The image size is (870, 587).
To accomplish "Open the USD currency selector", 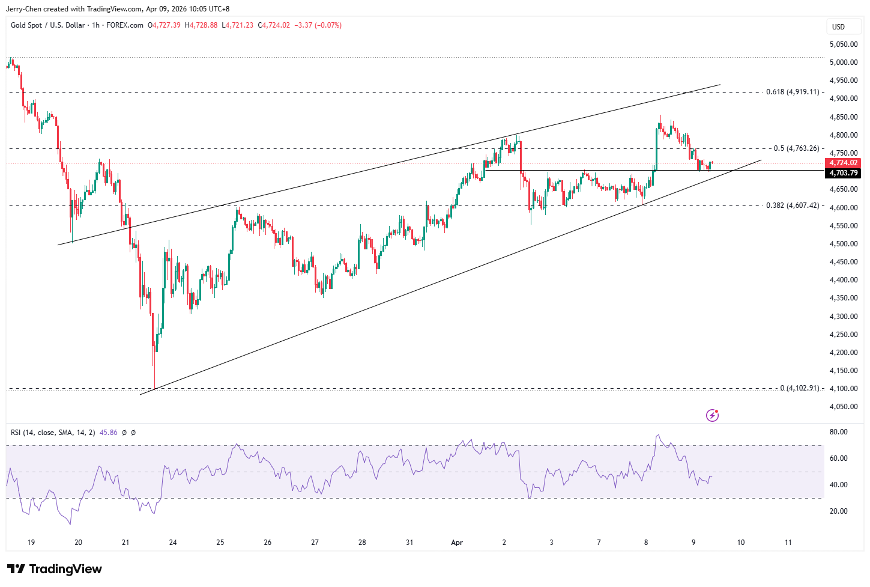I will point(838,26).
